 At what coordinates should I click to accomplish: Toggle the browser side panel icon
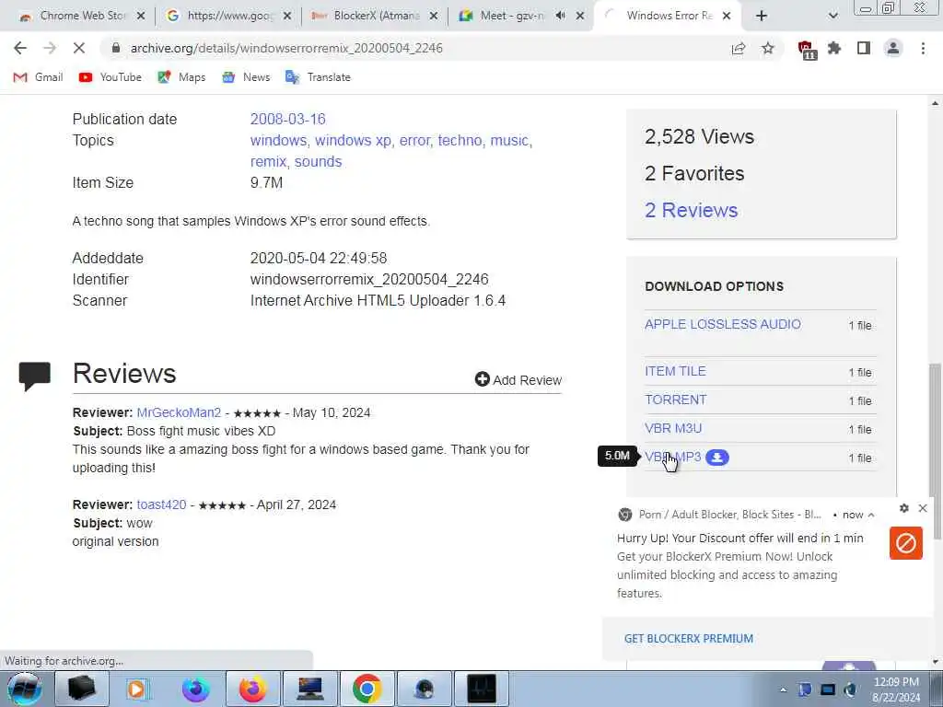(864, 48)
